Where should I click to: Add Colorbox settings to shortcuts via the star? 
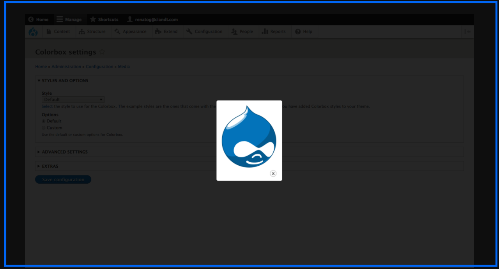[x=102, y=52]
